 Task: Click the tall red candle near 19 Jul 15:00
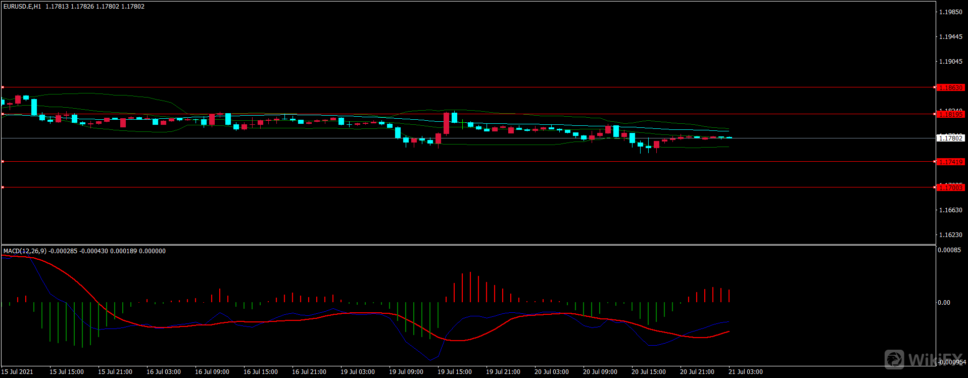(x=446, y=123)
